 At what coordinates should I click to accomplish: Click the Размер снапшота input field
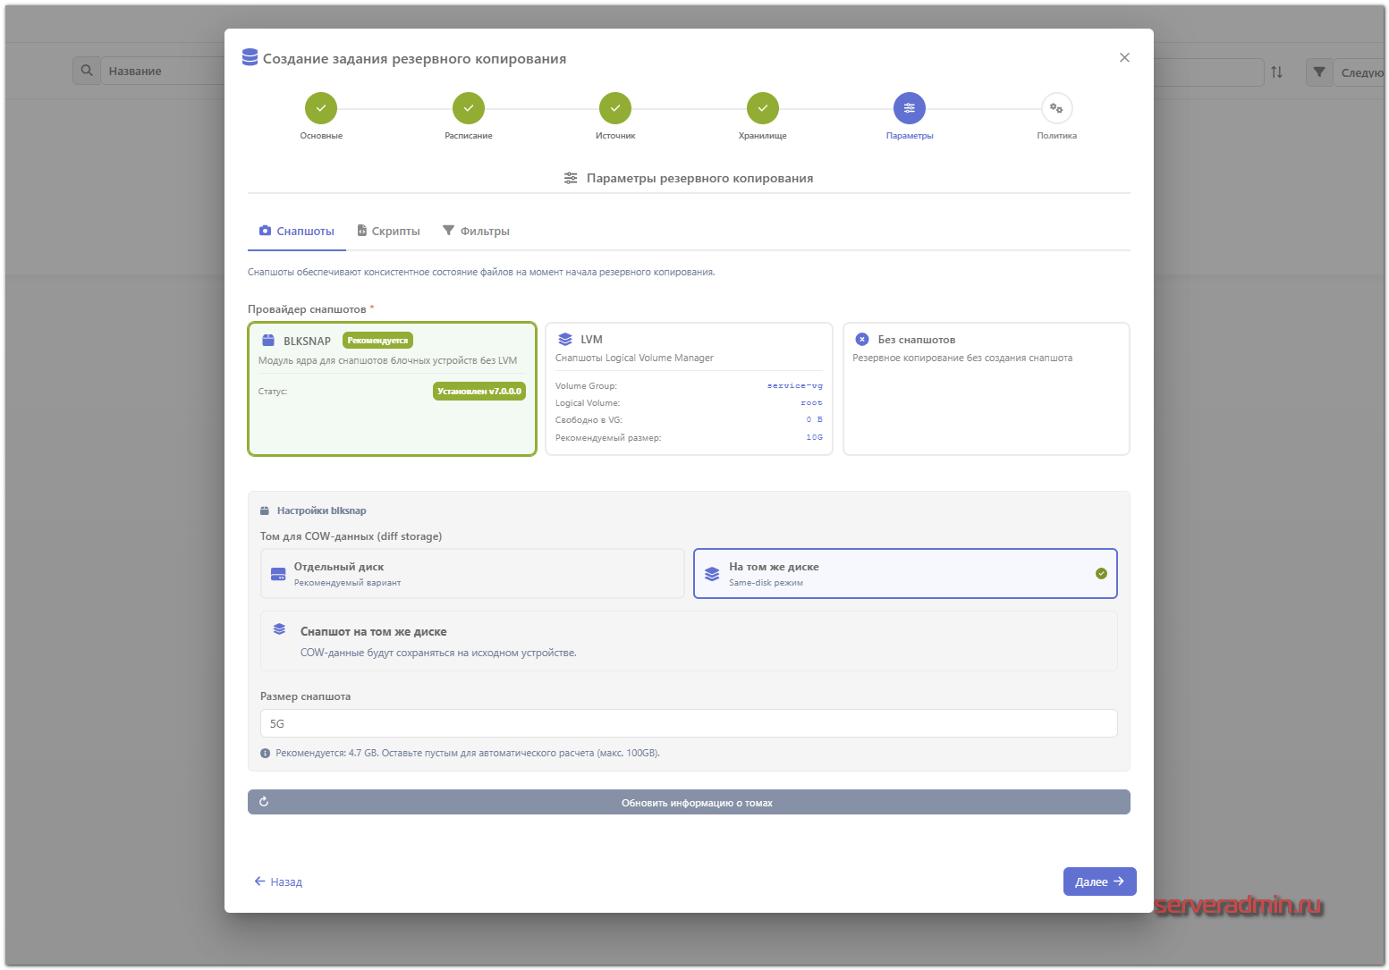(688, 723)
